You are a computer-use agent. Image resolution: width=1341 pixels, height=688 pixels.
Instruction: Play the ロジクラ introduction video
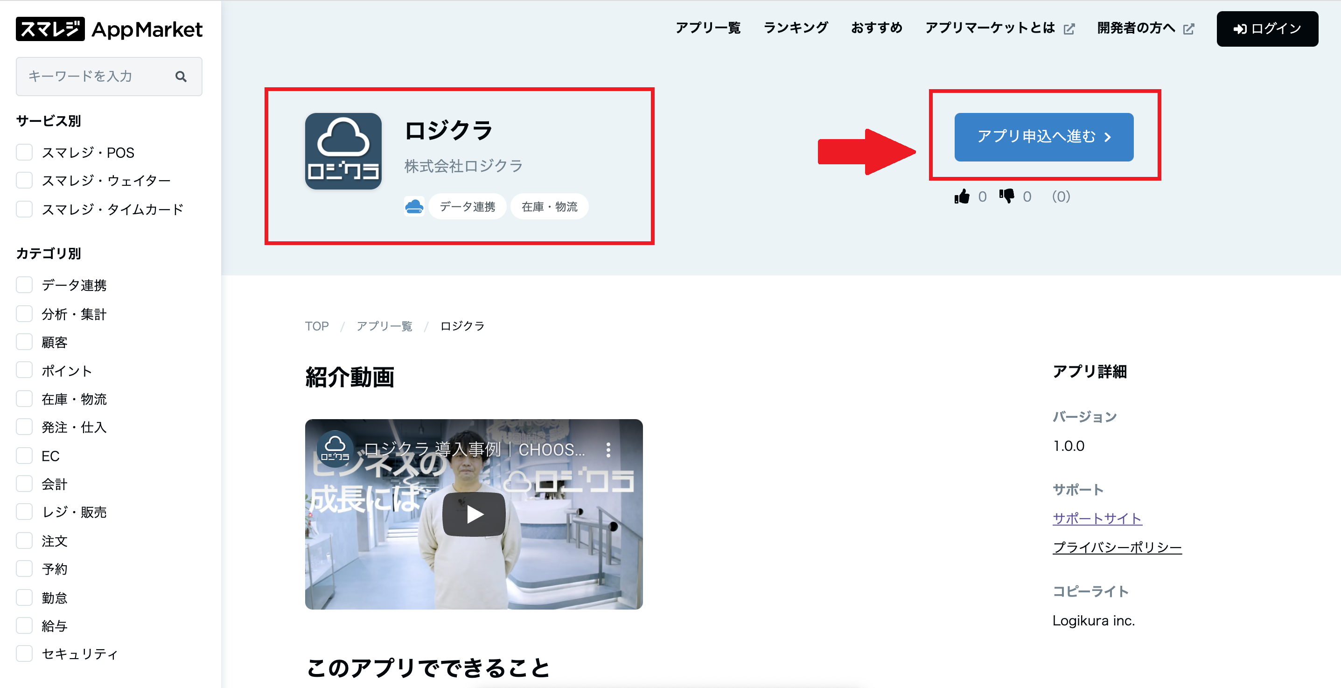click(473, 514)
